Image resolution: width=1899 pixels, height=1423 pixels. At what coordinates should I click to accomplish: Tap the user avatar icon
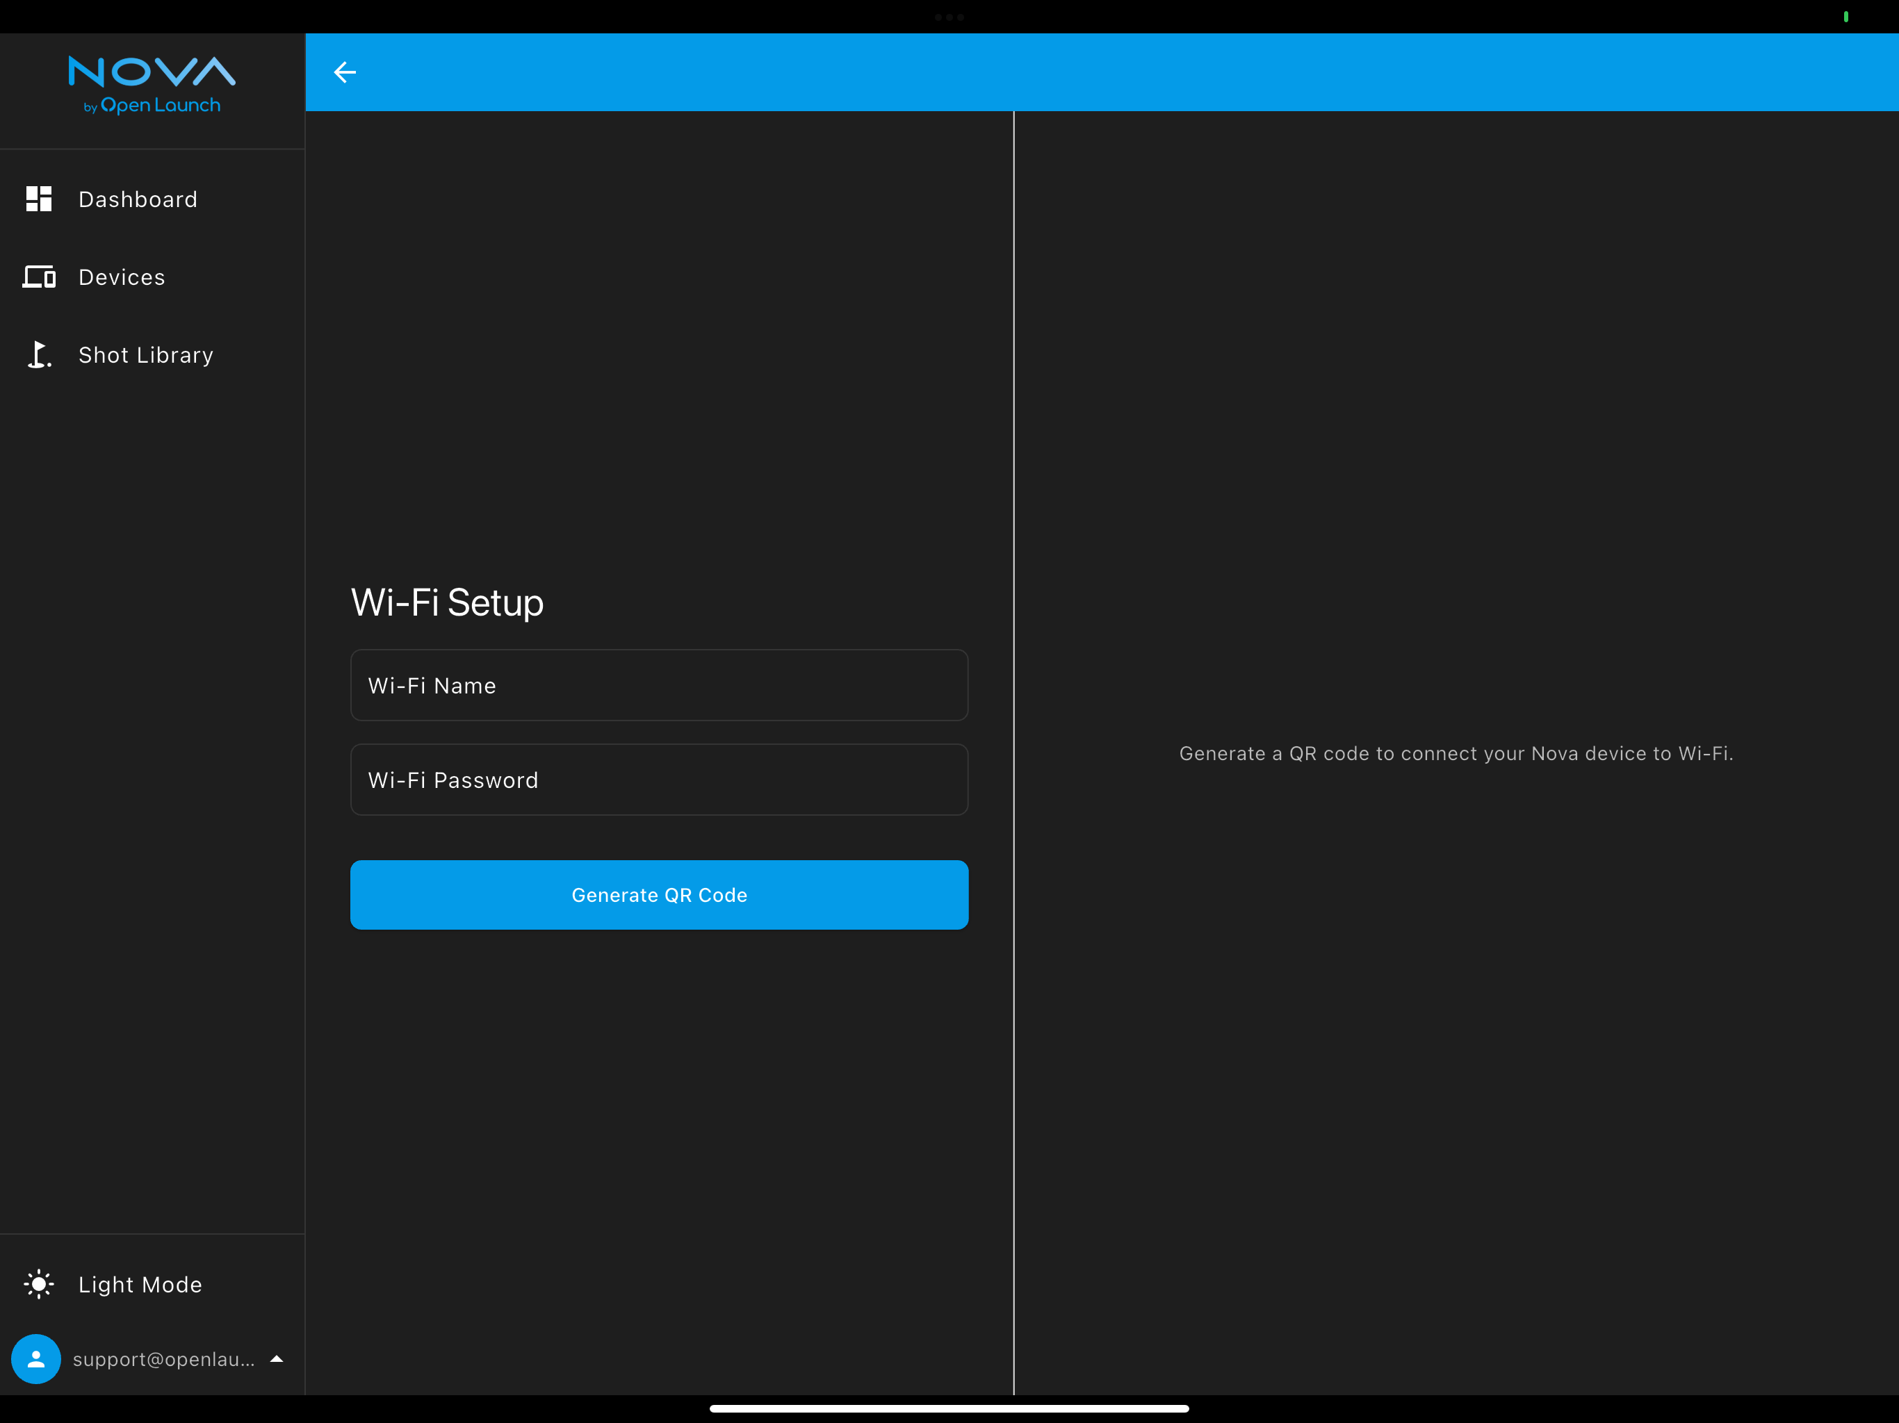tap(36, 1358)
